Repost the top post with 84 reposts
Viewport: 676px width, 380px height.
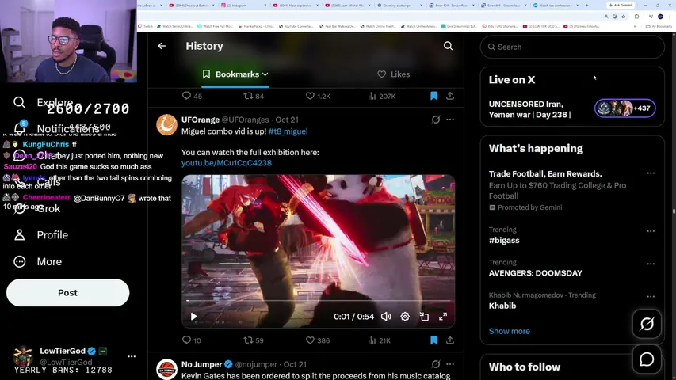[x=254, y=96]
